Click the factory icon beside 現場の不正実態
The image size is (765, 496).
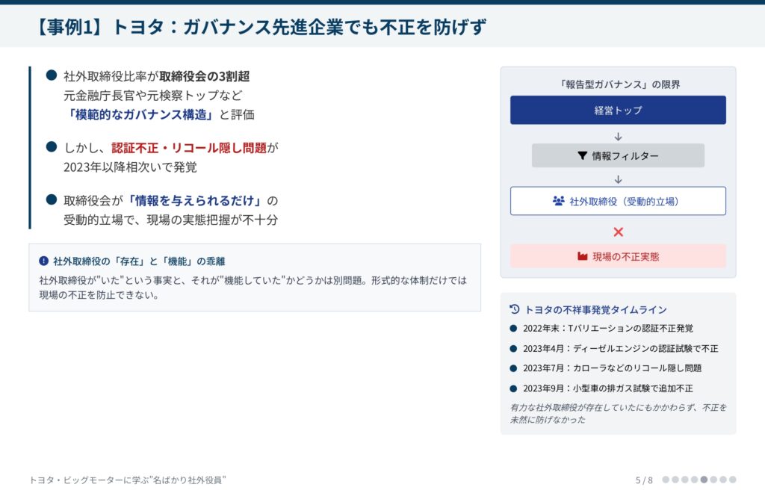pos(583,256)
